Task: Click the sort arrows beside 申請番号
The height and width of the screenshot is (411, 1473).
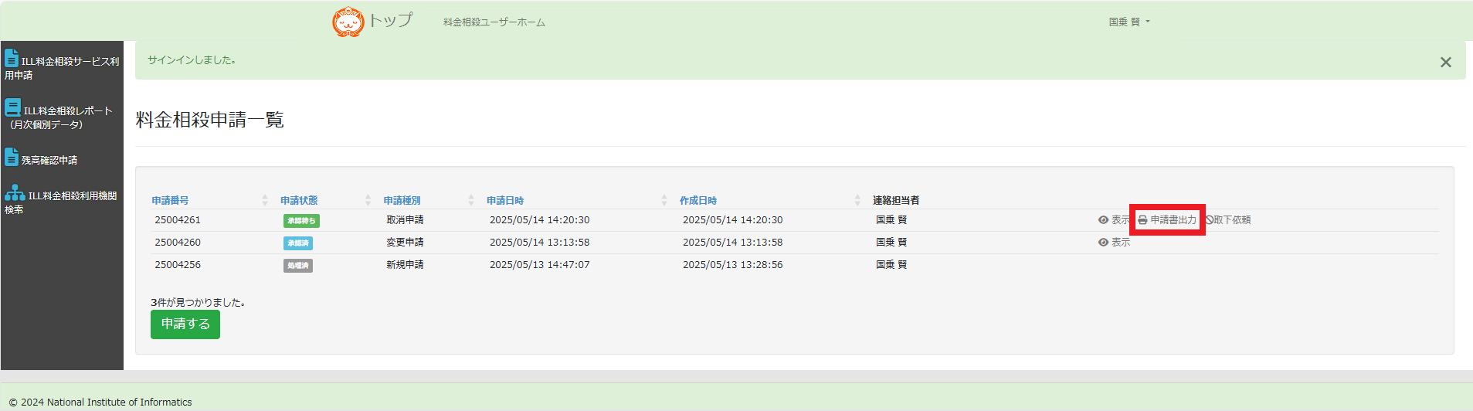Action: (265, 200)
